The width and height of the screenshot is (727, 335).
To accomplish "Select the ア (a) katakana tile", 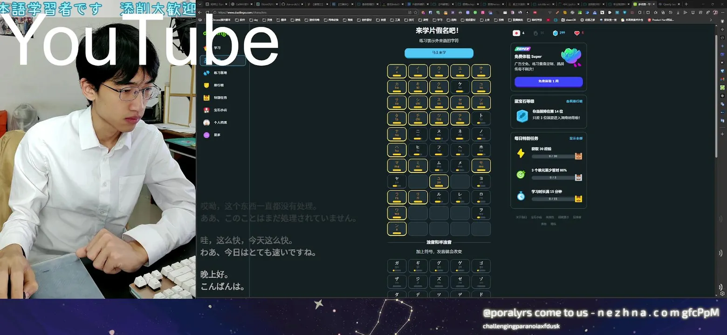I will (397, 71).
